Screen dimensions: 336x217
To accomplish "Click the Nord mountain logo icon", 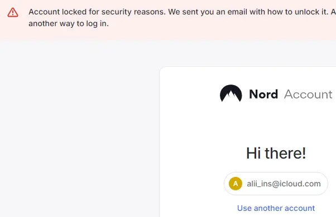I will pos(231,93).
